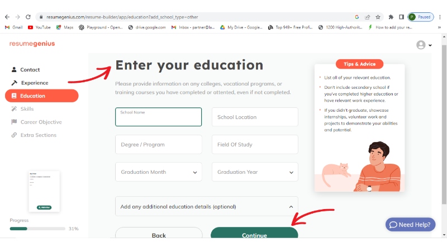
Task: Open the resume preview thumbnail
Action: coord(44,191)
